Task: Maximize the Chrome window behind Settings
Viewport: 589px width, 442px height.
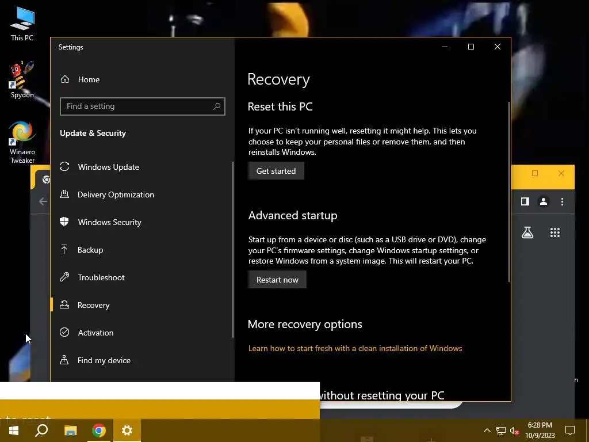Action: click(x=535, y=173)
